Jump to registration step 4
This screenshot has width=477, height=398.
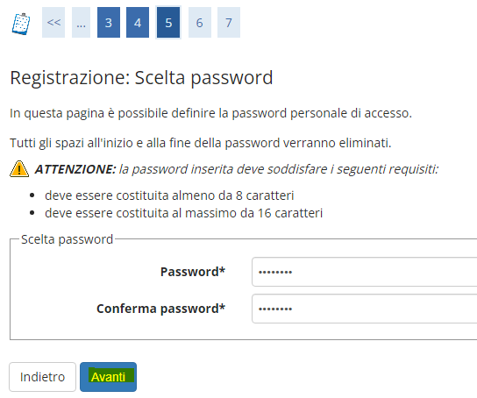point(138,23)
